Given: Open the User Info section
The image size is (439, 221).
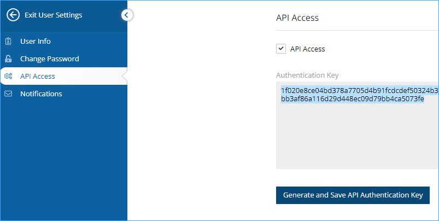Looking at the screenshot, I should coord(64,41).
